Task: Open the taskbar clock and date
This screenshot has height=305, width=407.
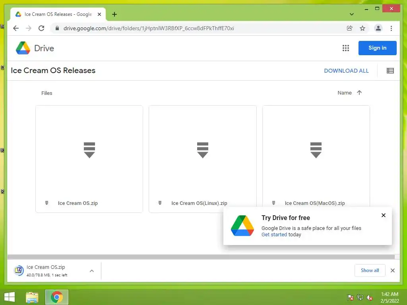Action: [x=390, y=297]
